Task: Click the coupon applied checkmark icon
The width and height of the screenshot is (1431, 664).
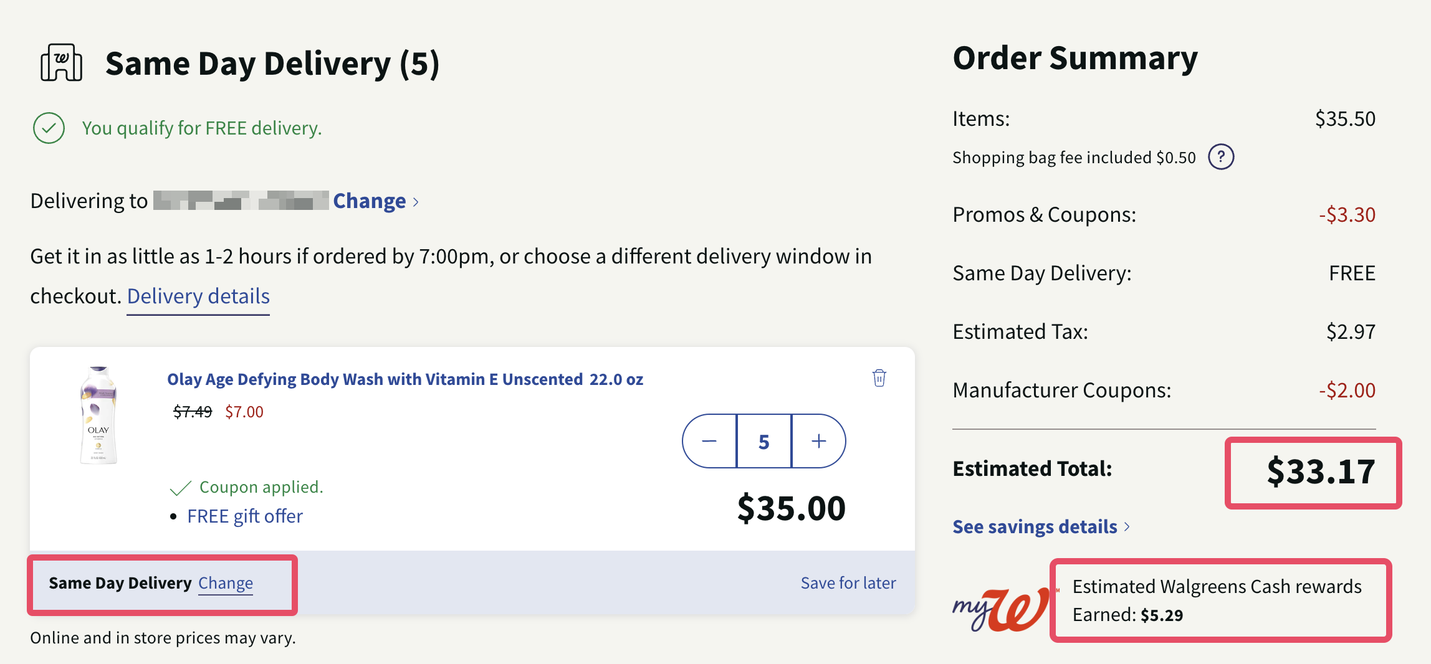Action: tap(181, 486)
